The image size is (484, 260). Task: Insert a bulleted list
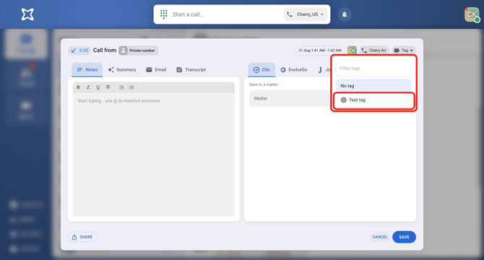[121, 87]
